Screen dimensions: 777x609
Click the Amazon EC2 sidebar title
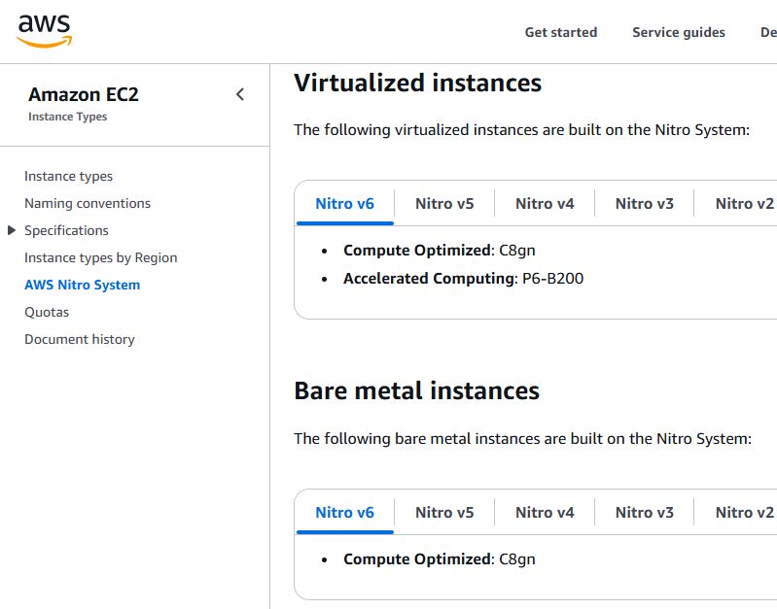(x=84, y=94)
